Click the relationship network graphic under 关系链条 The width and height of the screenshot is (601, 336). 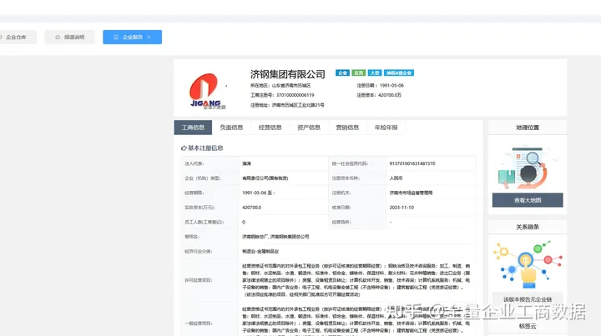pos(528,264)
